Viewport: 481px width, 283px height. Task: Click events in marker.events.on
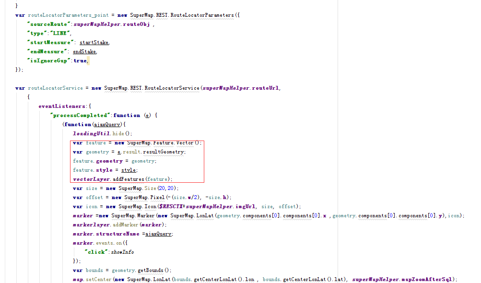coord(105,243)
